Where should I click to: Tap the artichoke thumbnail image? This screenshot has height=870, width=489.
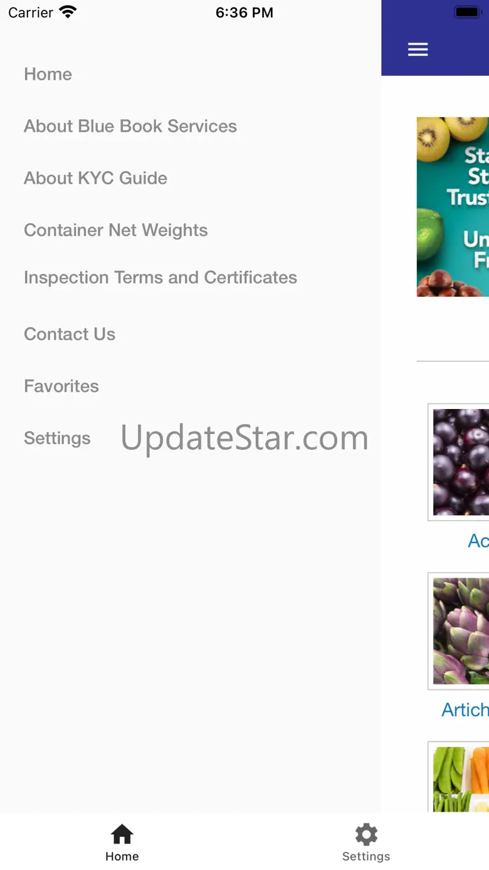[461, 631]
